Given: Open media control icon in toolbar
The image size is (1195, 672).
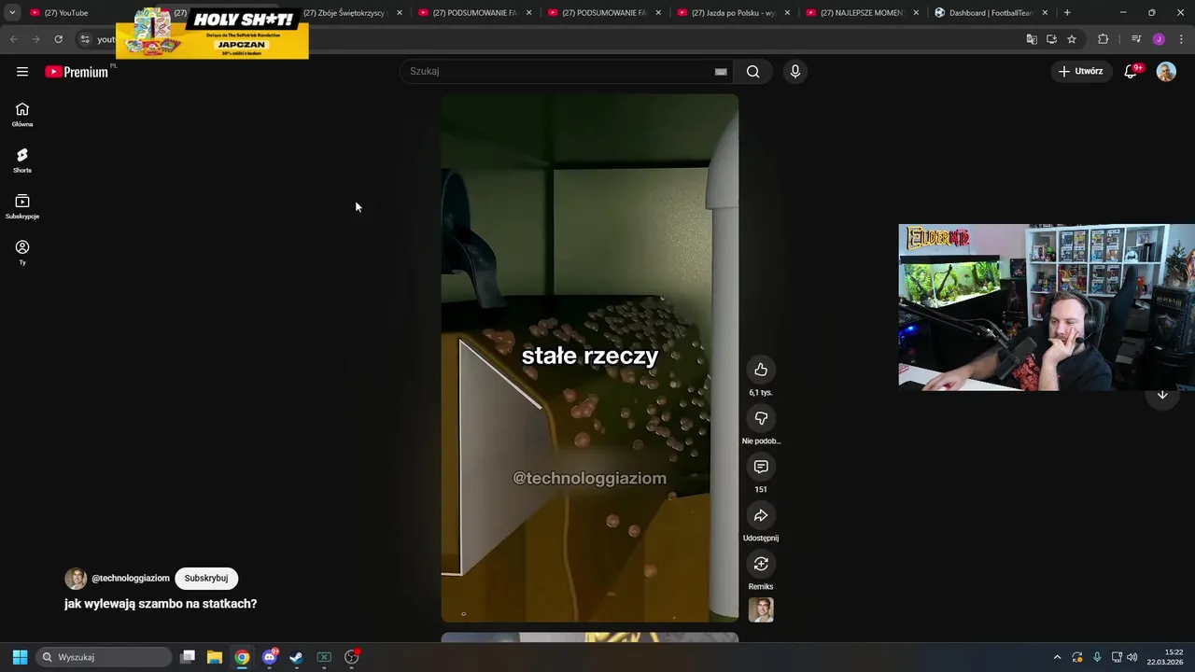Looking at the screenshot, I should pos(1136,39).
